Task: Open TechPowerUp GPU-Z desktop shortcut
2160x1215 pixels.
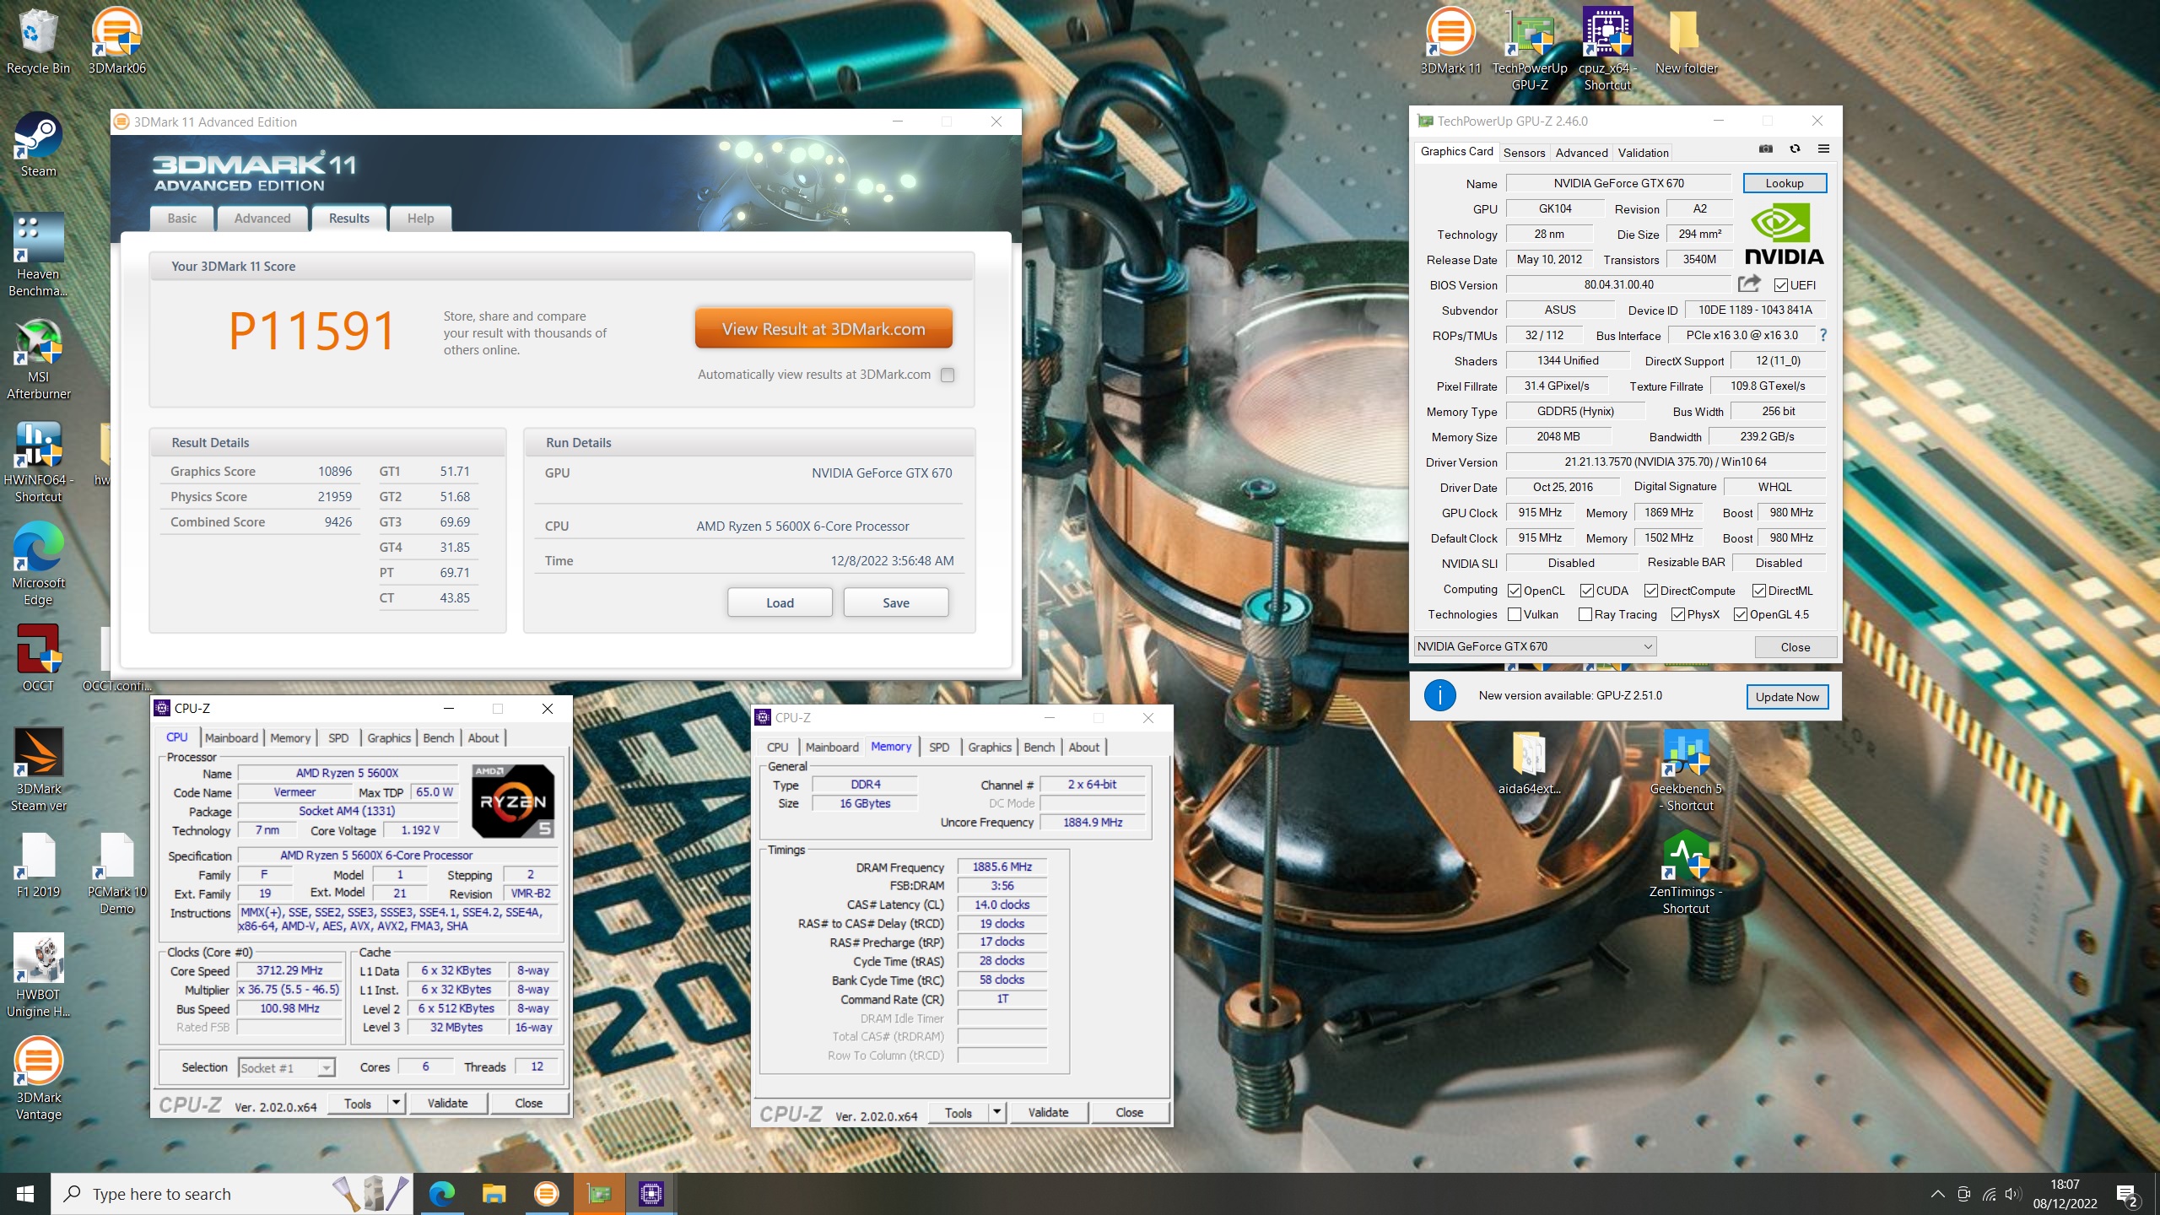Action: [x=1530, y=51]
